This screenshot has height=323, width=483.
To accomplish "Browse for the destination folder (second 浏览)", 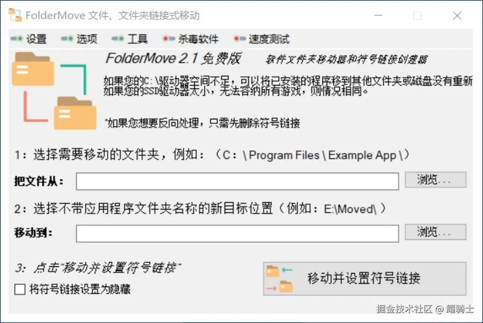I will pyautogui.click(x=435, y=232).
